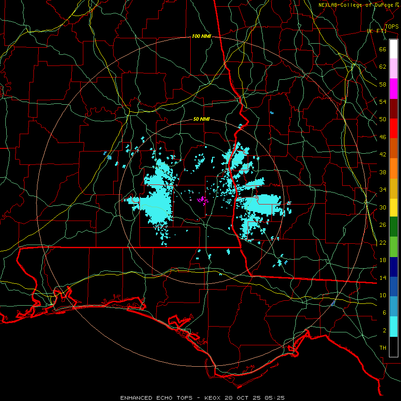Click the ENHANCED ECHO TOPS caption

156,398
